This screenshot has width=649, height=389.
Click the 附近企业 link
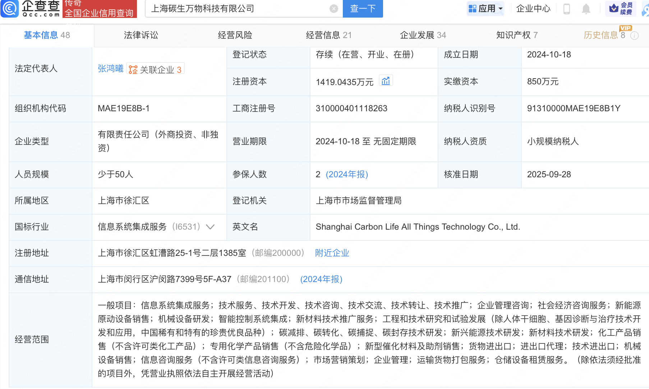pyautogui.click(x=332, y=253)
